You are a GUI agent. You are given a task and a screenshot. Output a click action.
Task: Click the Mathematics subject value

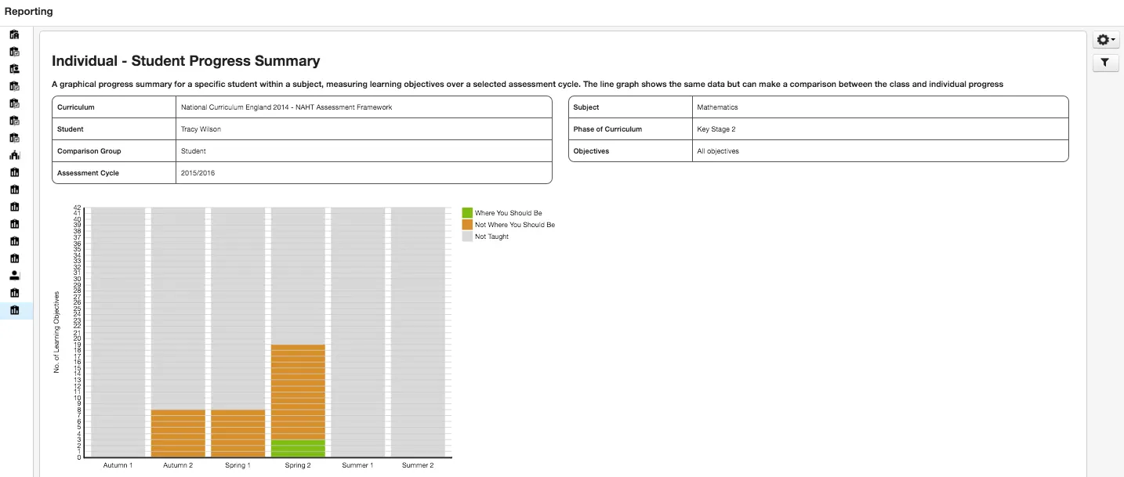coord(717,107)
